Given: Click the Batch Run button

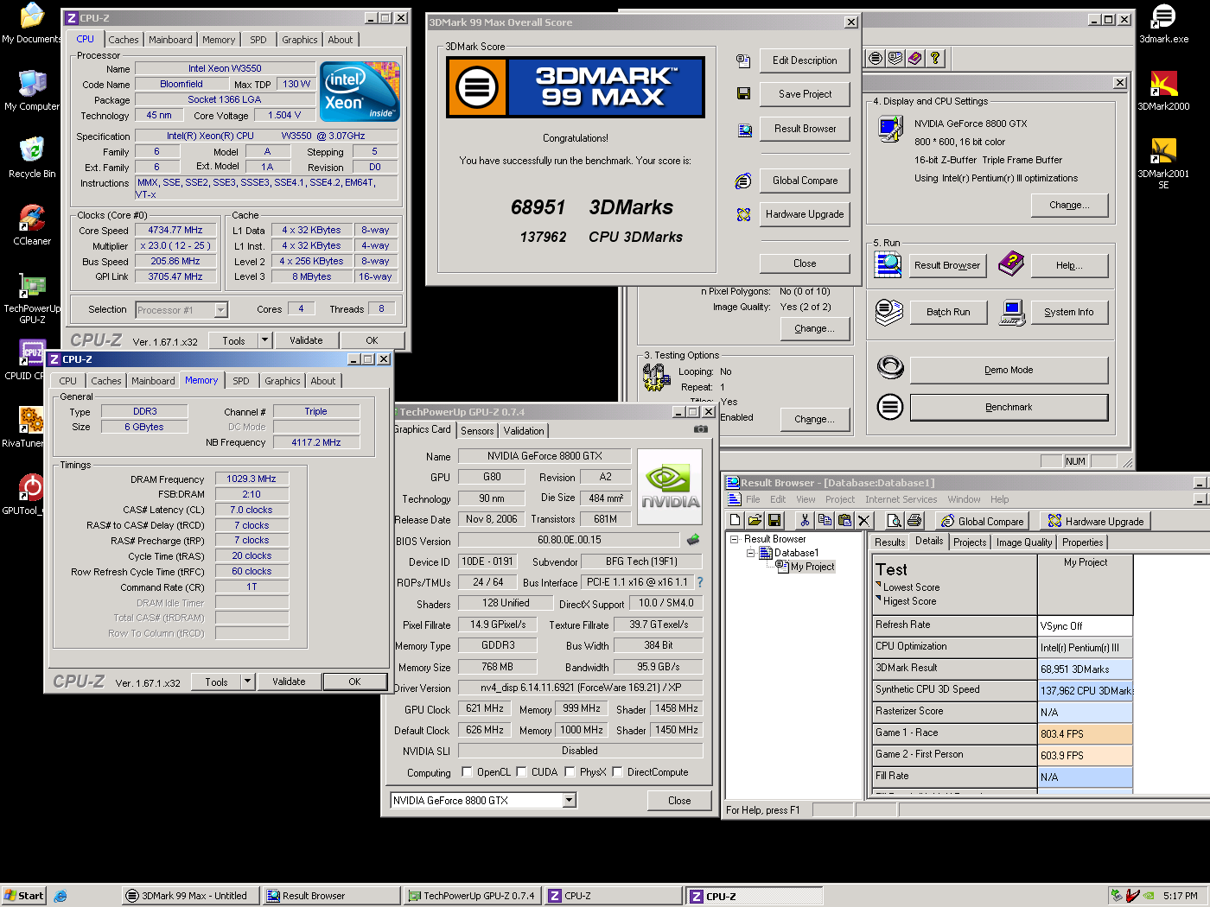Looking at the screenshot, I should 948,312.
